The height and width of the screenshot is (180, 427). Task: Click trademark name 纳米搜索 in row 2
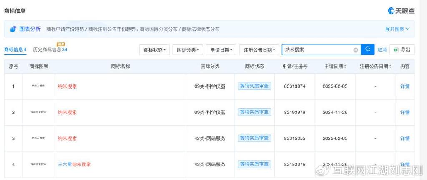[67, 112]
